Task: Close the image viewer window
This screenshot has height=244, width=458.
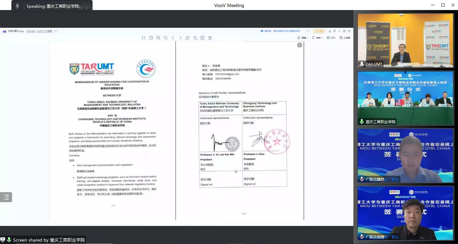Action: [349, 31]
